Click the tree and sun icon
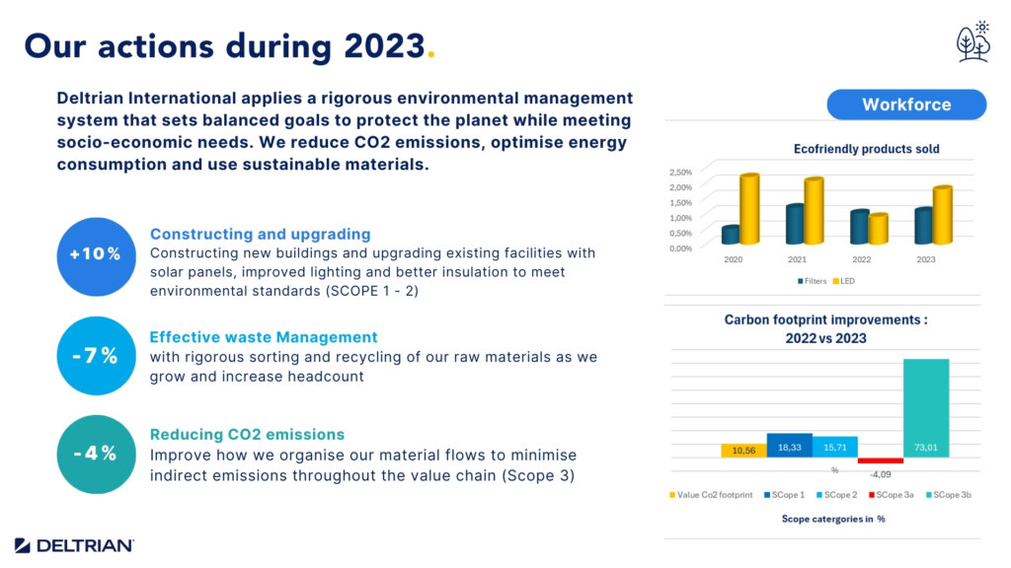 click(x=972, y=40)
